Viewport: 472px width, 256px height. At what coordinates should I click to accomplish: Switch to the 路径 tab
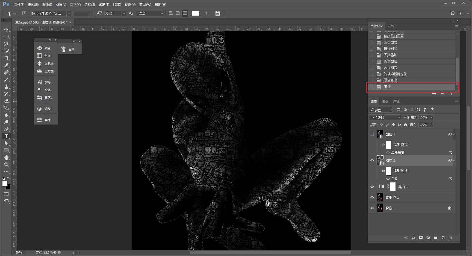[396, 101]
